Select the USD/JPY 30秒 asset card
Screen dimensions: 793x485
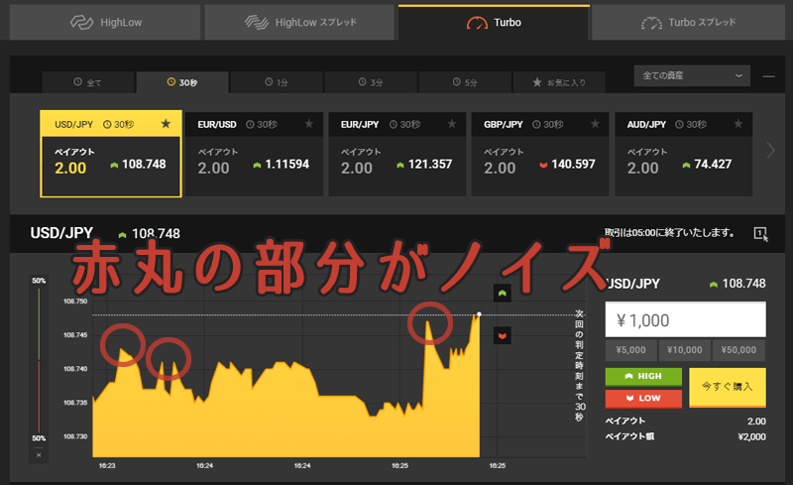(111, 154)
